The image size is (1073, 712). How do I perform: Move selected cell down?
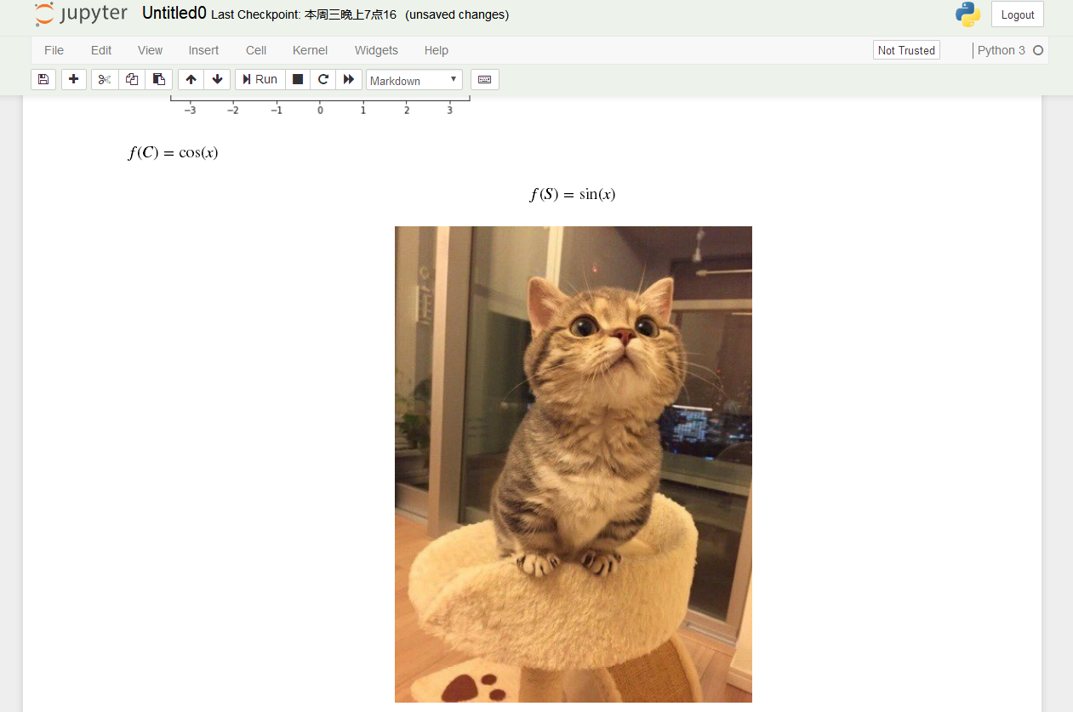[217, 79]
